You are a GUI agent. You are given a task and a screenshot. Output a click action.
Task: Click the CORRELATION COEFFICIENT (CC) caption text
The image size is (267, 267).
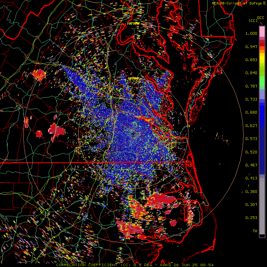pyautogui.click(x=93, y=265)
